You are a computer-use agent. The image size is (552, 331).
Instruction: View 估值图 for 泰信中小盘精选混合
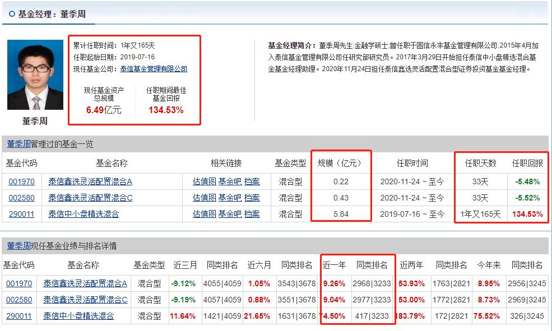pos(204,213)
